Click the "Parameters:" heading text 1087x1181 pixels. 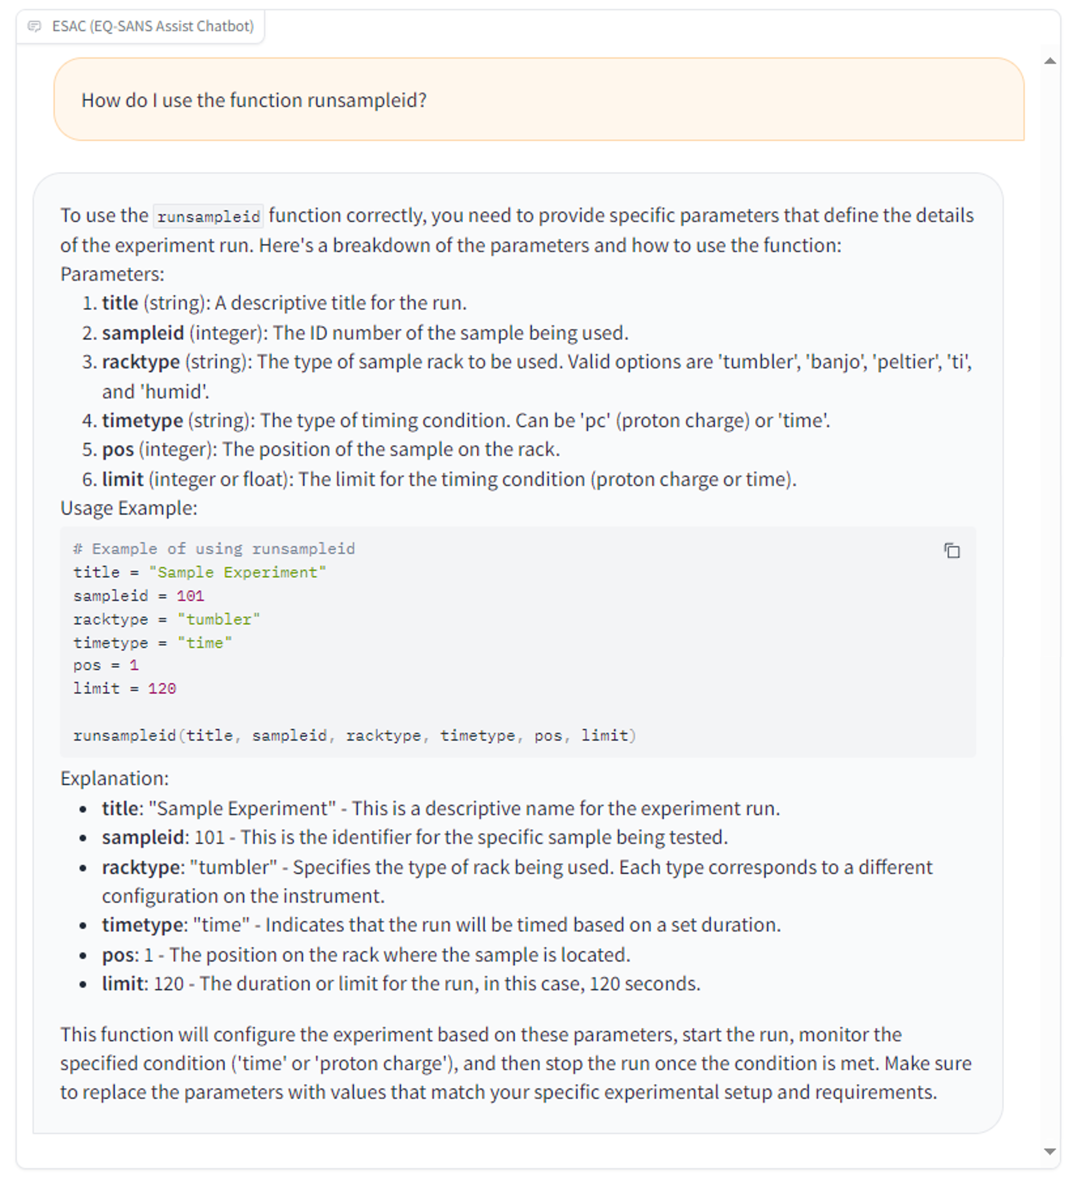click(x=112, y=274)
